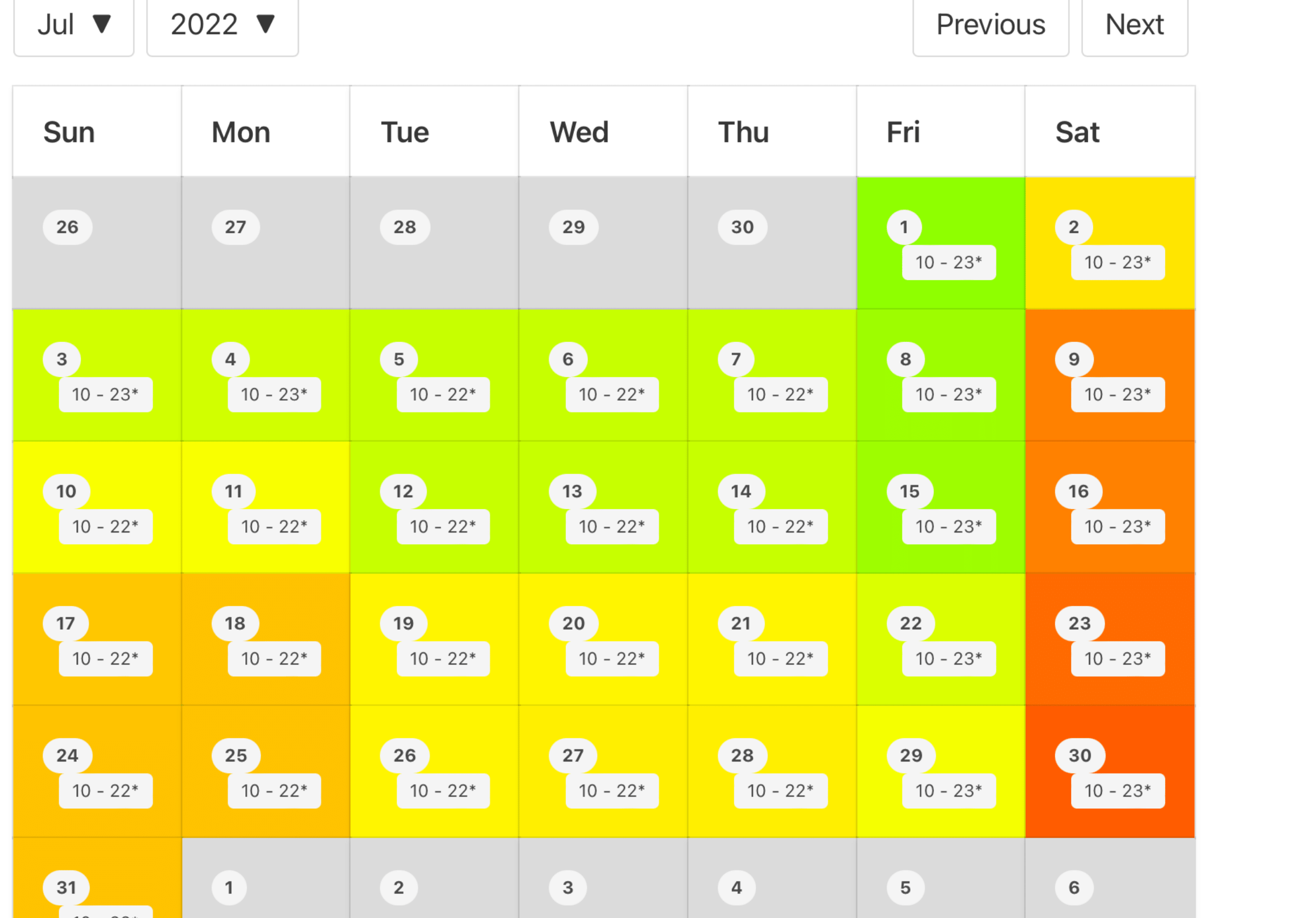
Task: Click the greyed-out June 28 badge
Action: pyautogui.click(x=404, y=227)
